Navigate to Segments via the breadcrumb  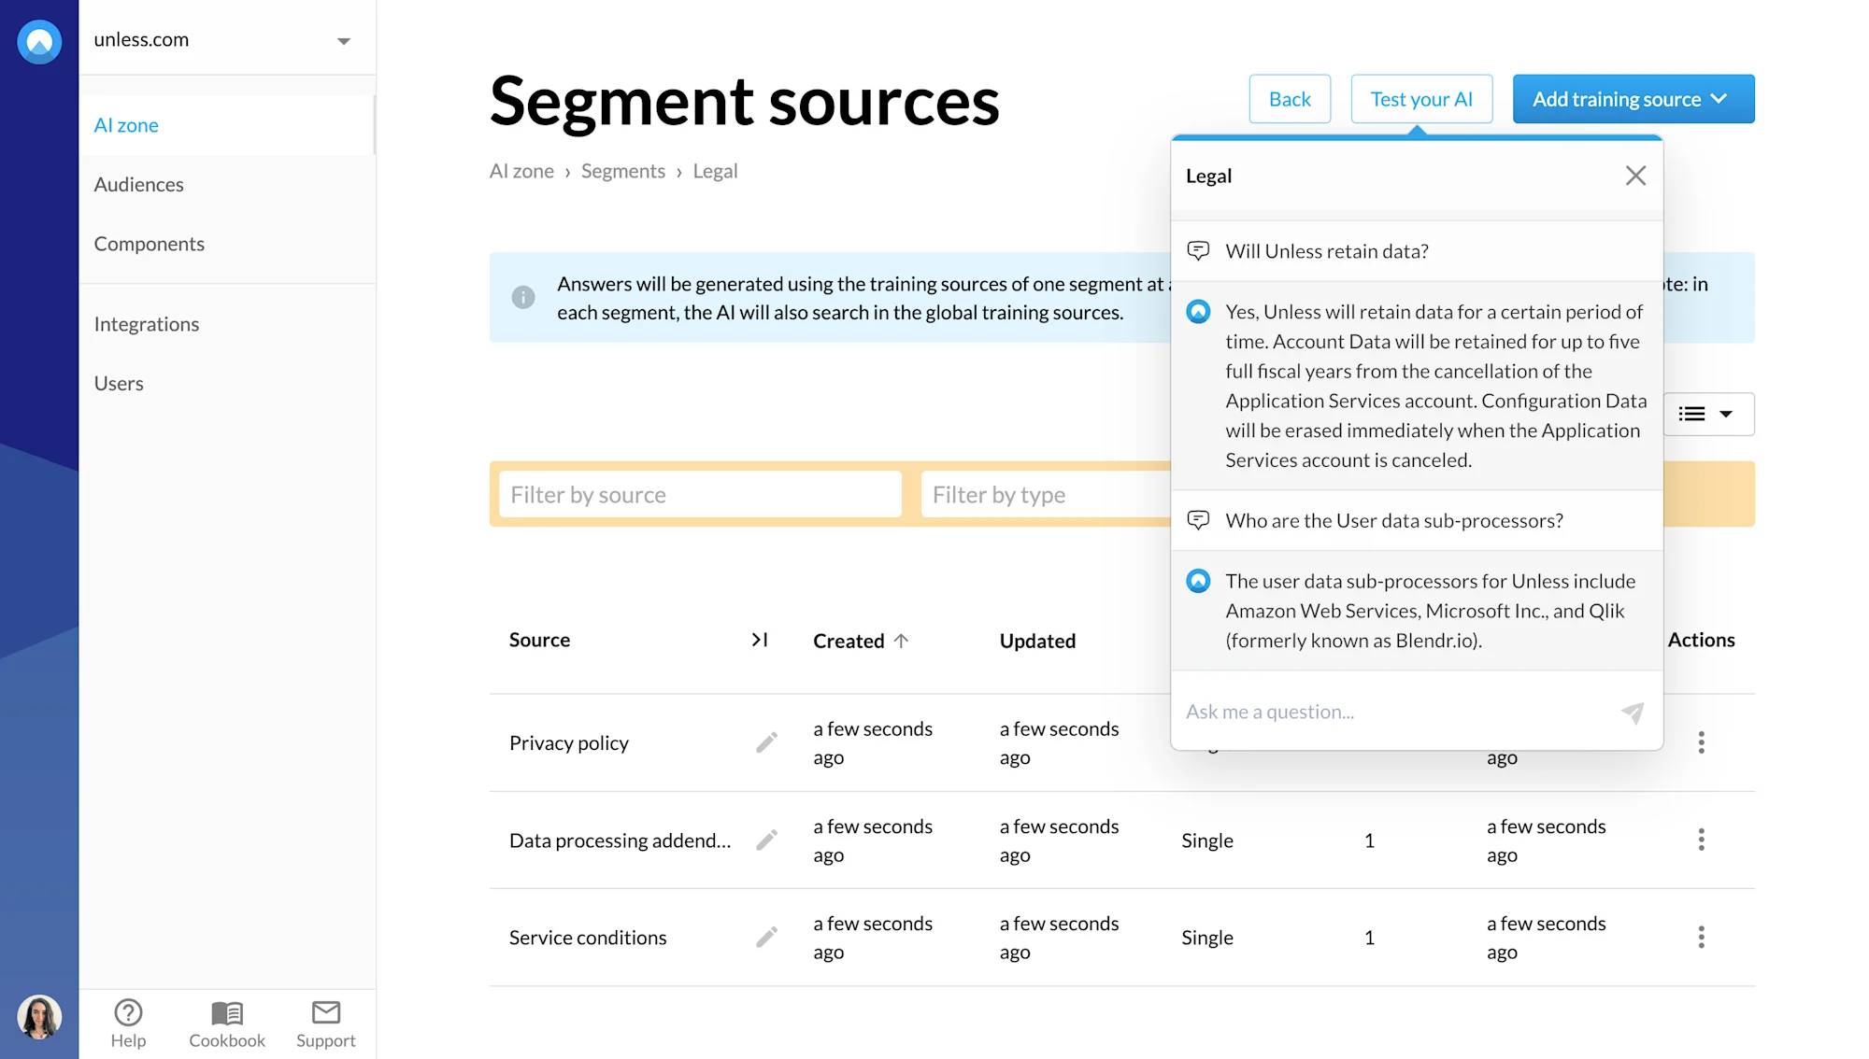[622, 171]
